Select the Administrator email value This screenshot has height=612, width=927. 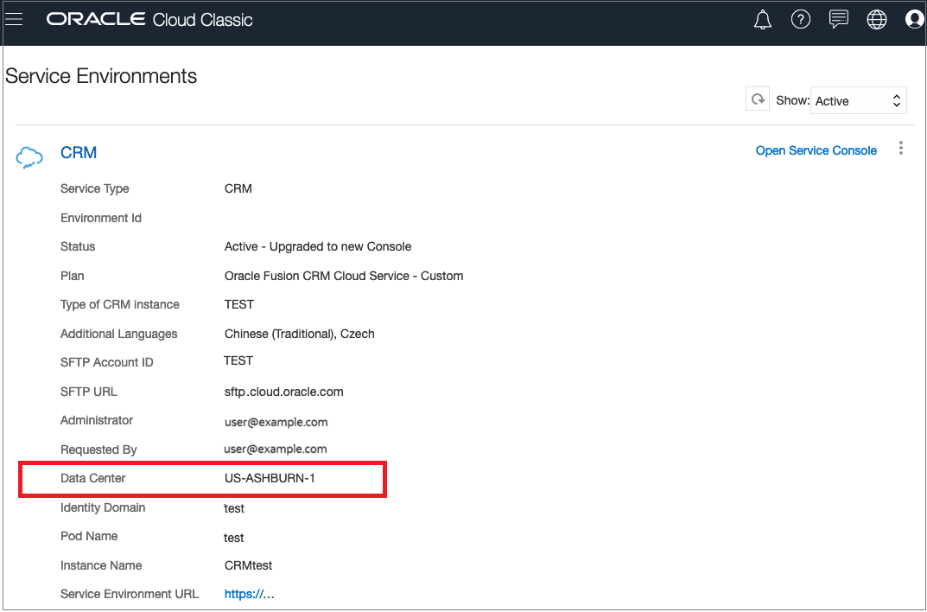point(276,422)
